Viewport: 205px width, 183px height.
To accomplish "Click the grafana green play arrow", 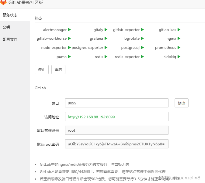I will pos(106,38).
